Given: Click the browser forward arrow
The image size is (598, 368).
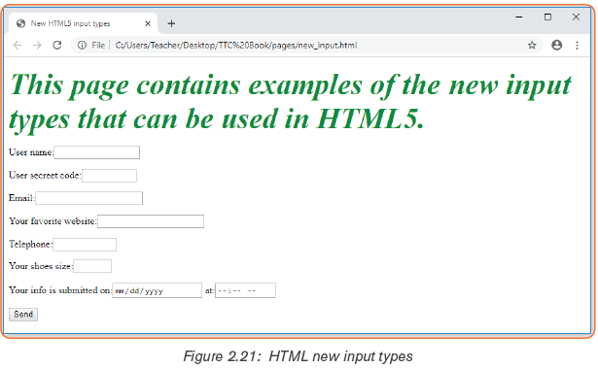Looking at the screenshot, I should pyautogui.click(x=37, y=46).
